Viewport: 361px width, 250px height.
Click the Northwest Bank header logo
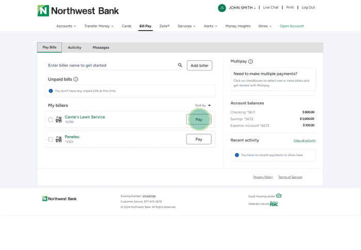[78, 10]
